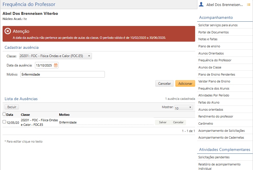Open the Mostrar rows-per-page dropdown
This screenshot has width=253, height=170.
coord(184,108)
